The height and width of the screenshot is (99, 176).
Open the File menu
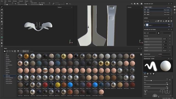[x=2, y=1]
